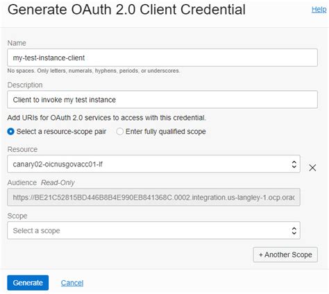Click the Description field label
Screen dimensions: 329x294
tap(25, 85)
